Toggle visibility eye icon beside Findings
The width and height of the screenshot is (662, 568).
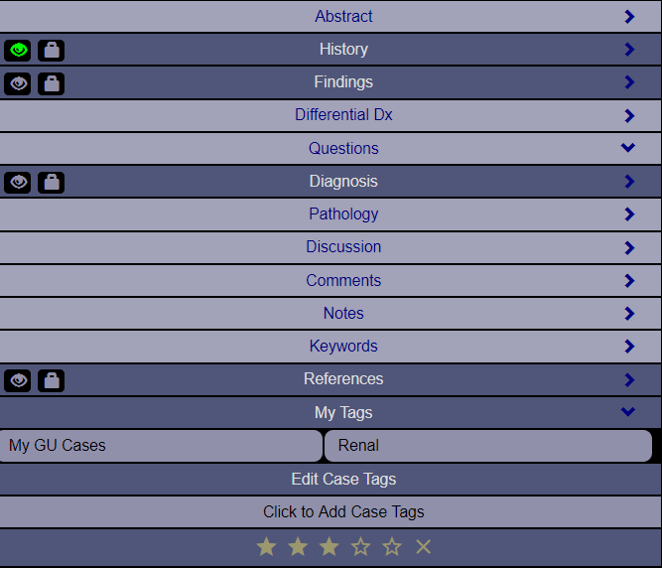tap(18, 83)
